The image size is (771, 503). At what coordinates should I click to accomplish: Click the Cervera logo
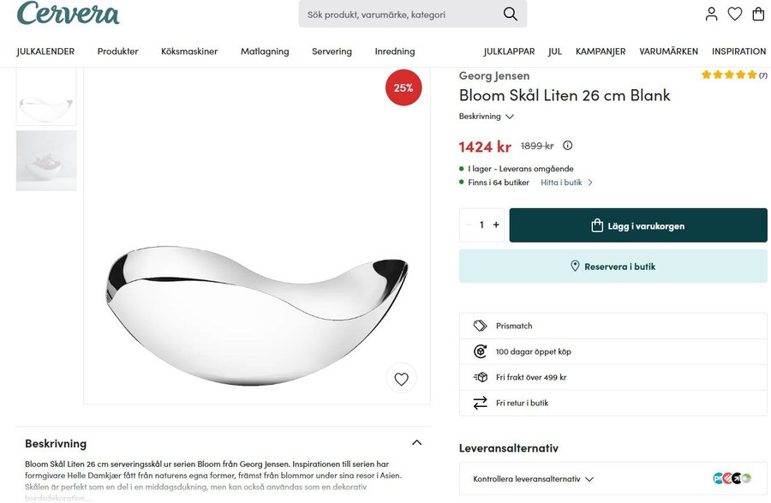point(68,13)
